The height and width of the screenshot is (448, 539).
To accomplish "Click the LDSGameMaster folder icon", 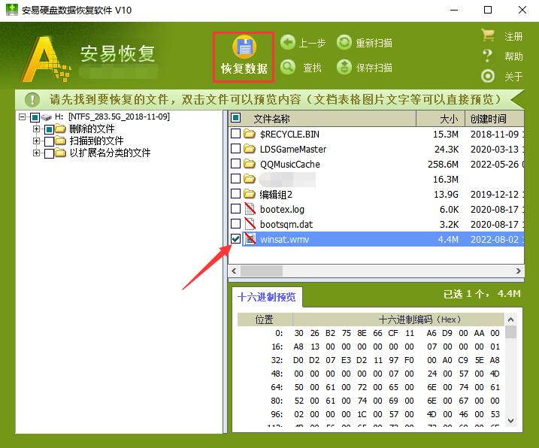I will coord(250,149).
